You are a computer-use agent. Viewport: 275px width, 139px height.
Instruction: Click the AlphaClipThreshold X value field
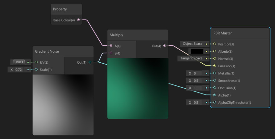tap(197, 103)
